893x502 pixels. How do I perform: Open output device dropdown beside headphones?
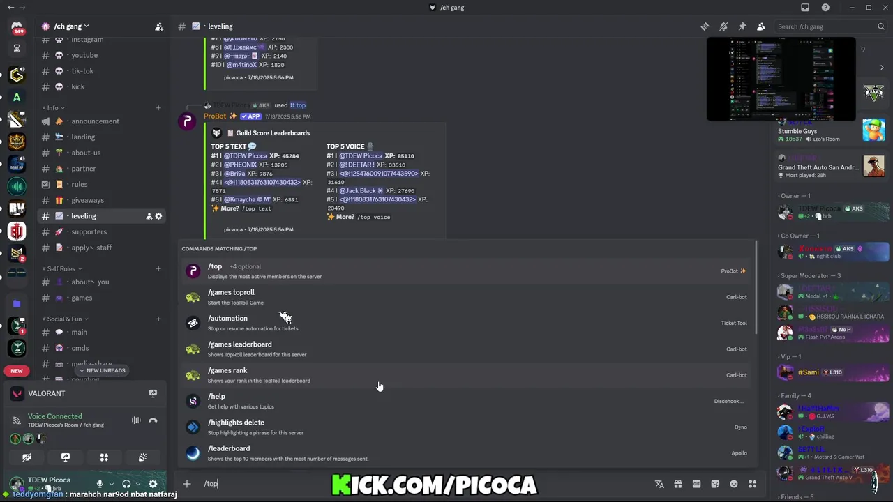pyautogui.click(x=138, y=484)
